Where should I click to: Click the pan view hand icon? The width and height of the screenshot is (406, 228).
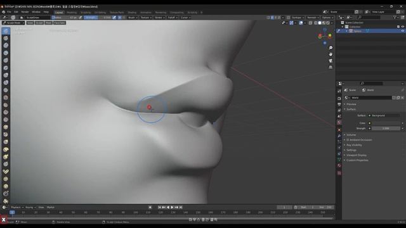tap(331, 54)
